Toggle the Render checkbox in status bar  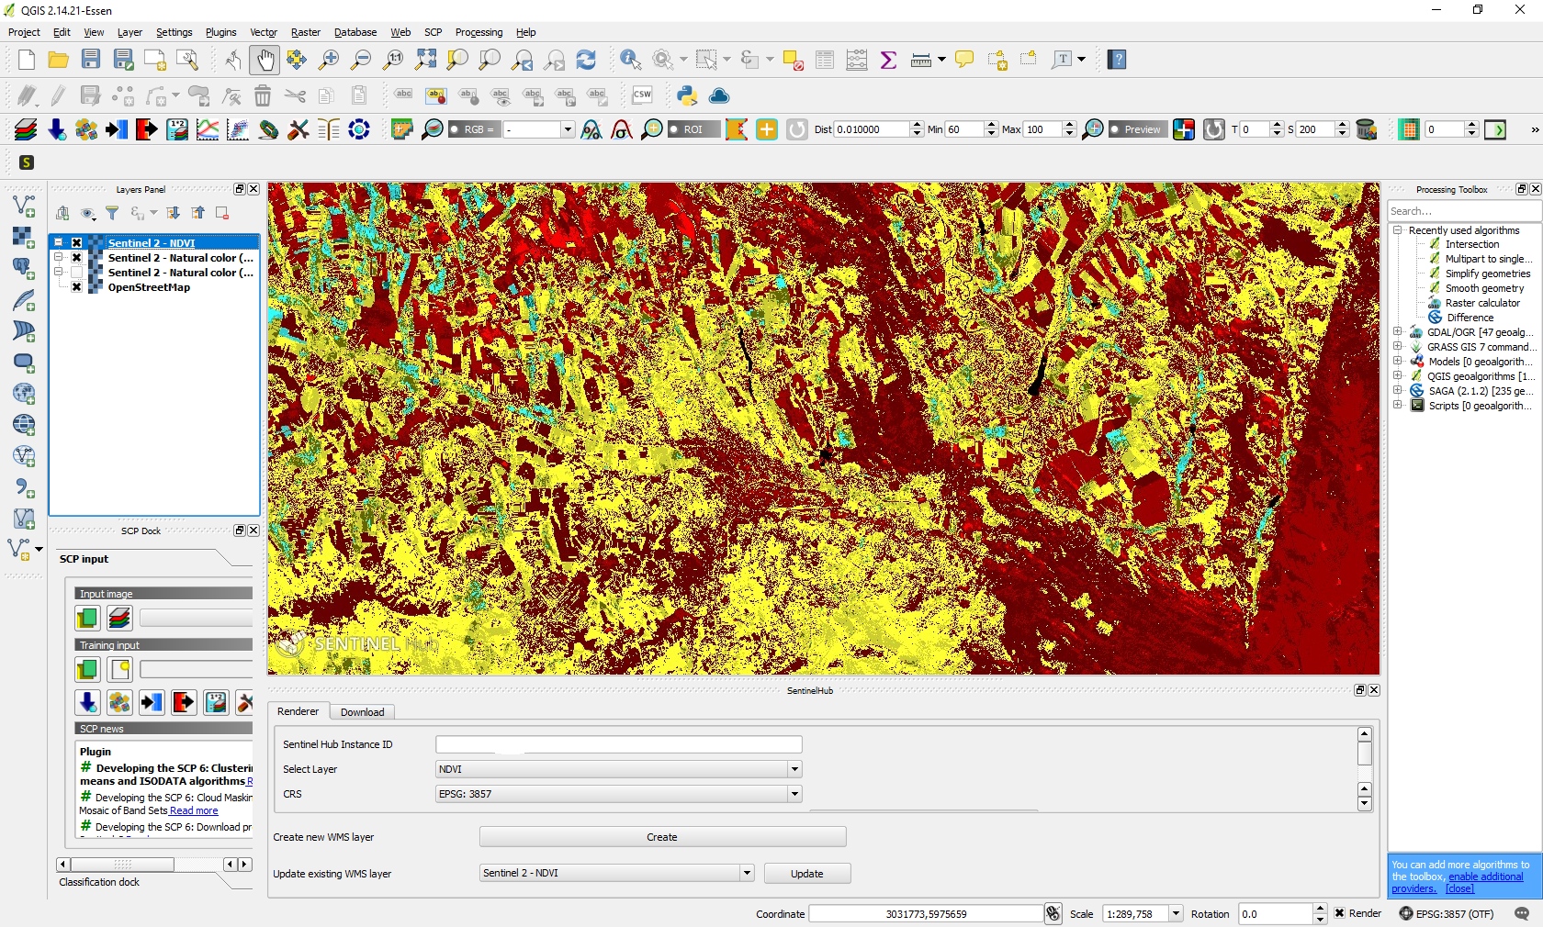point(1340,913)
